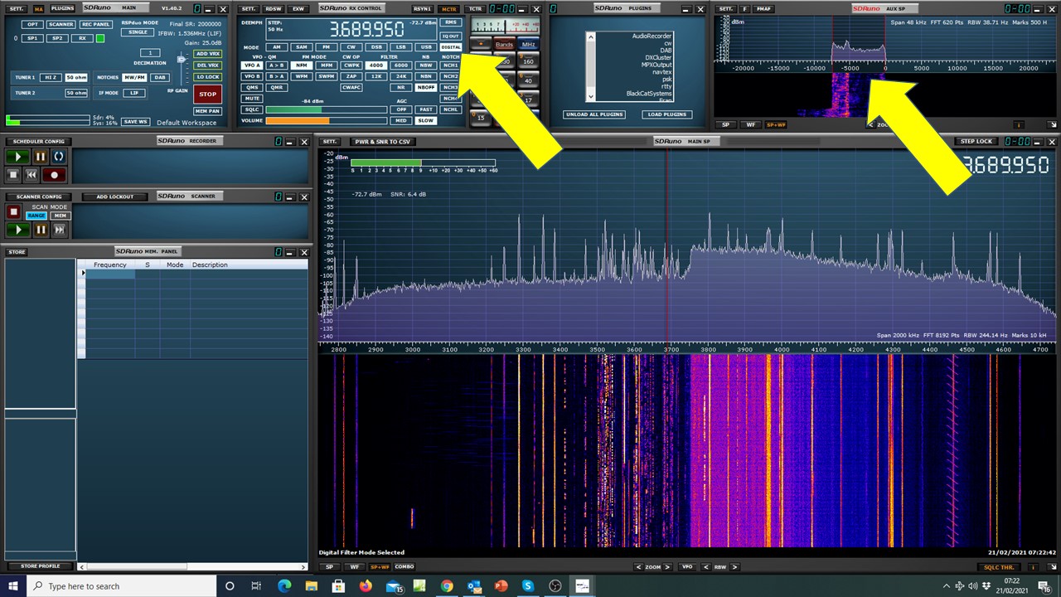
Task: Toggle HI Z input for Tuner 1
Action: coord(51,77)
